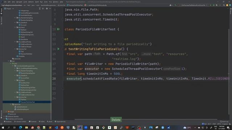The height and width of the screenshot is (130, 232).
Task: Open the Event Log
Action: pos(224,122)
